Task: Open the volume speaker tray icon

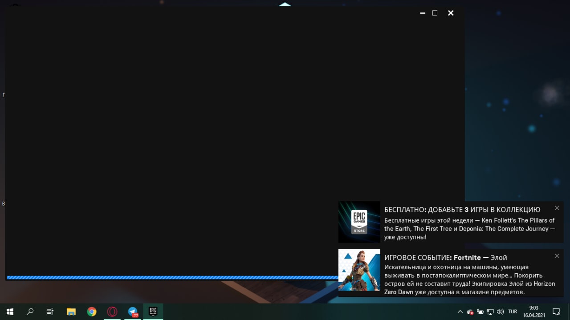Action: point(500,312)
